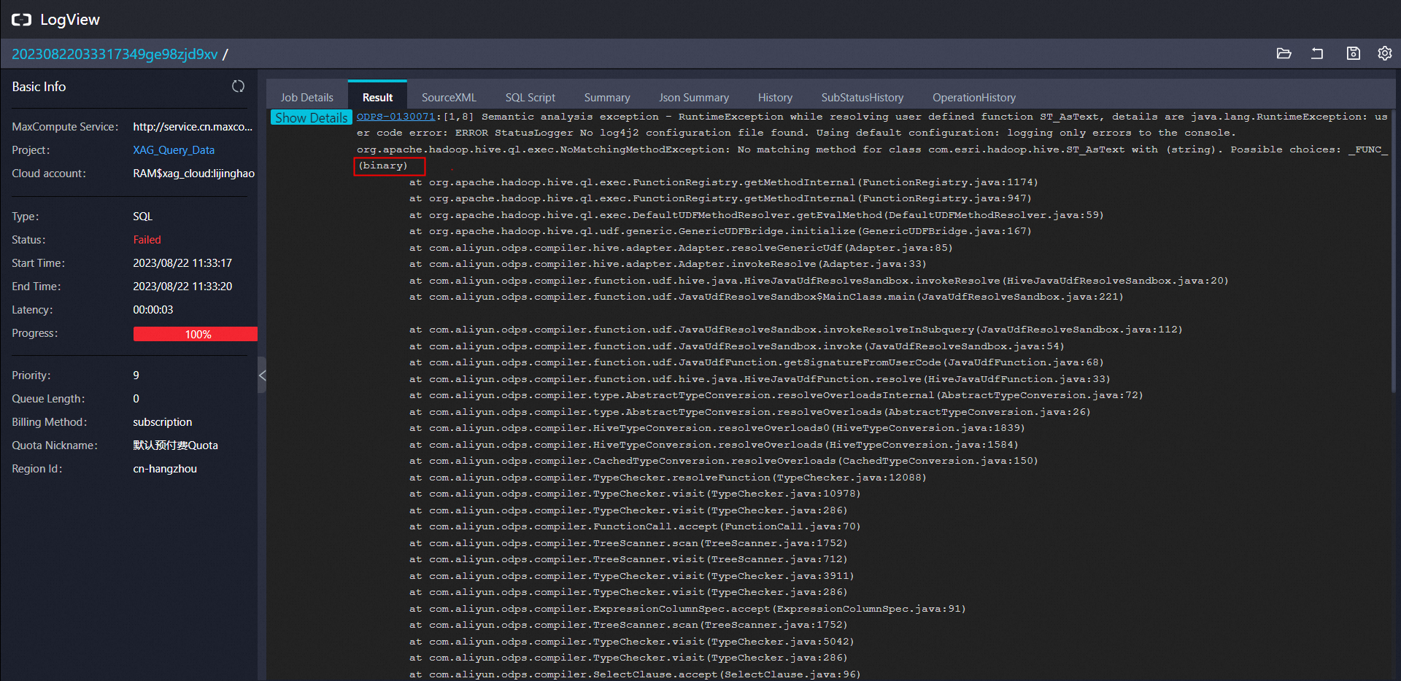Open Json Summary tab
Viewport: 1401px width, 681px height.
694,97
